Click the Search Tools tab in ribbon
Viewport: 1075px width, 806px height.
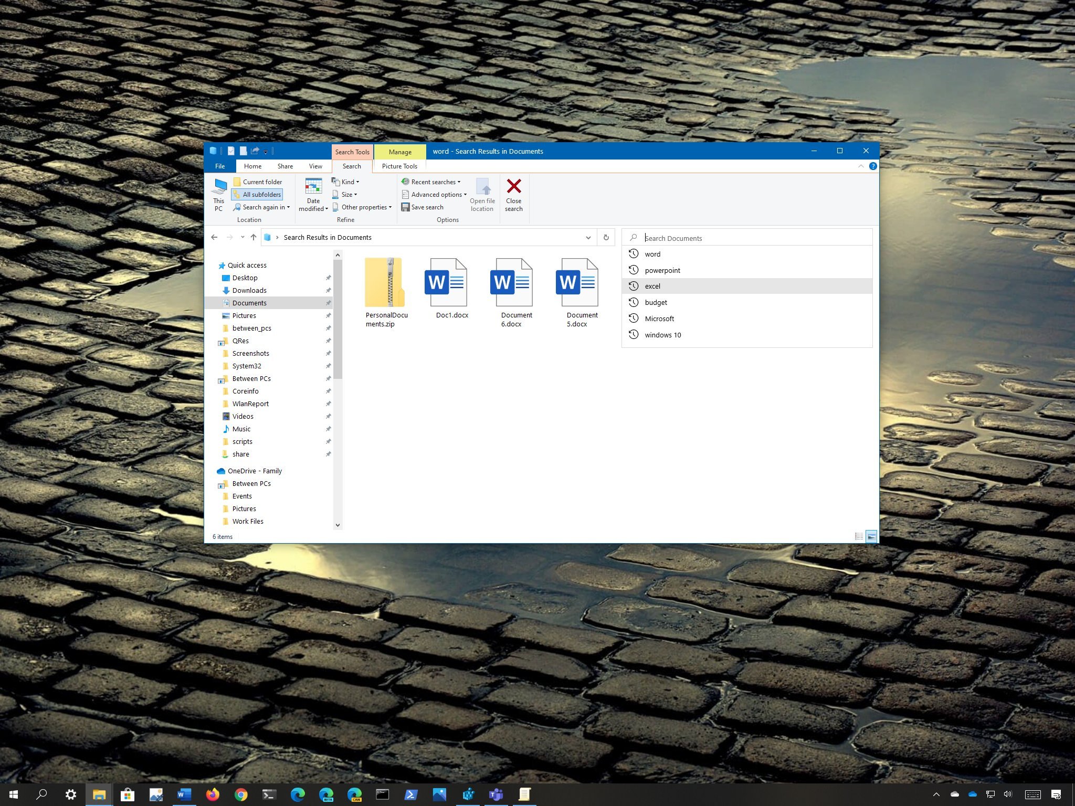tap(353, 152)
